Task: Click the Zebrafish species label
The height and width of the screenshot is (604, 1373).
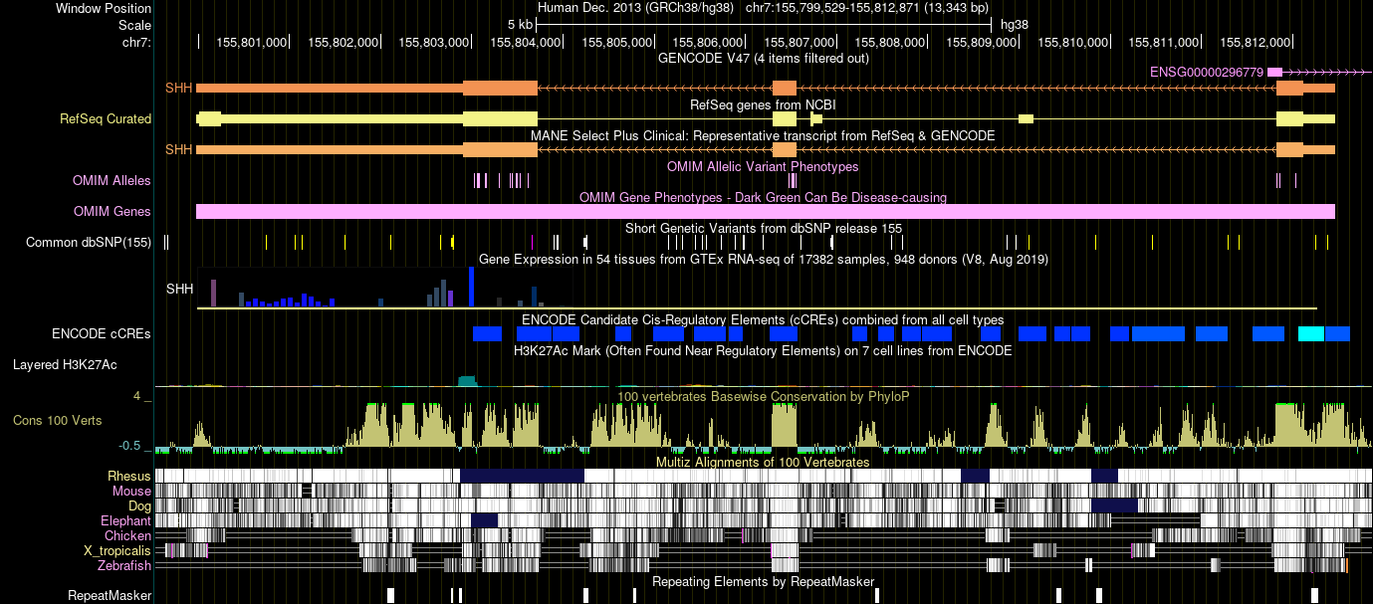Action: click(124, 565)
